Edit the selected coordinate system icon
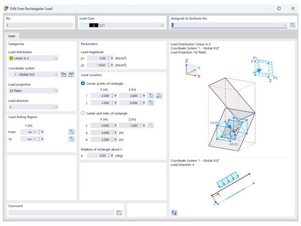301x226 pixels. (x=71, y=75)
